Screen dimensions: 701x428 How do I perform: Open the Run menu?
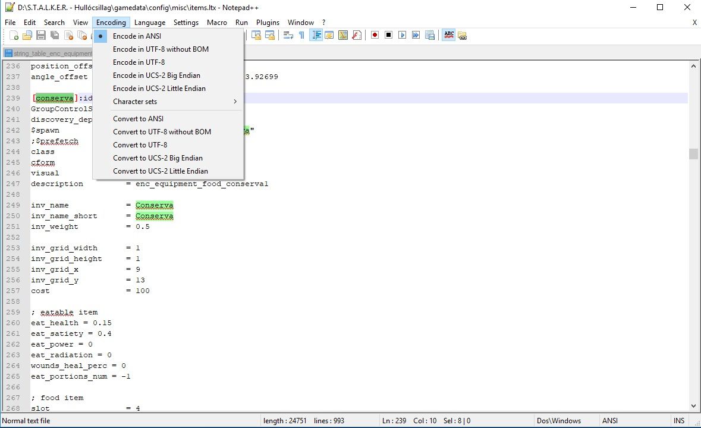pyautogui.click(x=241, y=23)
